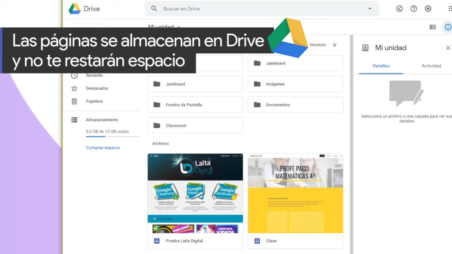This screenshot has width=452, height=254.
Task: Select the Imágenes folder
Action: click(295, 84)
